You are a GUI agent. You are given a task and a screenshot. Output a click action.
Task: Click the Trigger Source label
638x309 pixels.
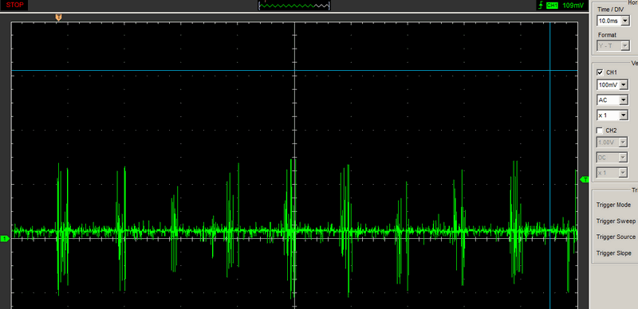coord(616,237)
